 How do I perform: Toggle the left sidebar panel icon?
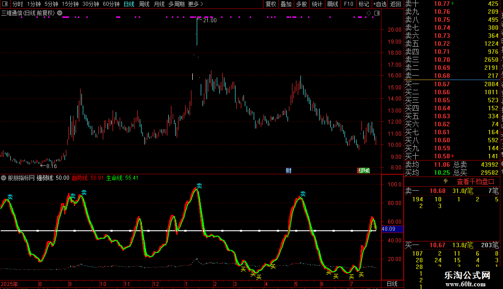5,4
